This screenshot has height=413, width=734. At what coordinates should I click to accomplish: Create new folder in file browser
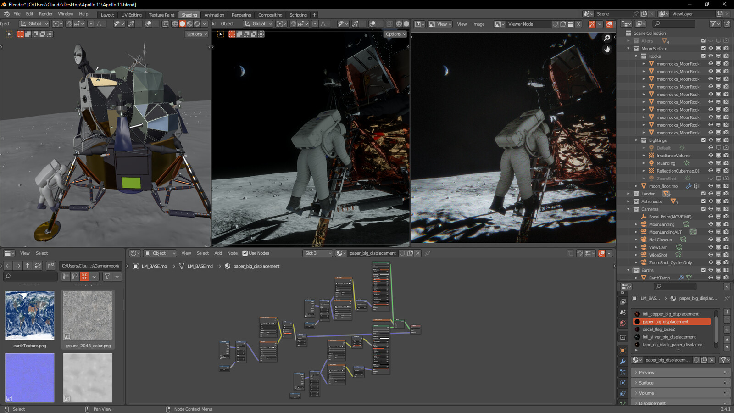[51, 266]
